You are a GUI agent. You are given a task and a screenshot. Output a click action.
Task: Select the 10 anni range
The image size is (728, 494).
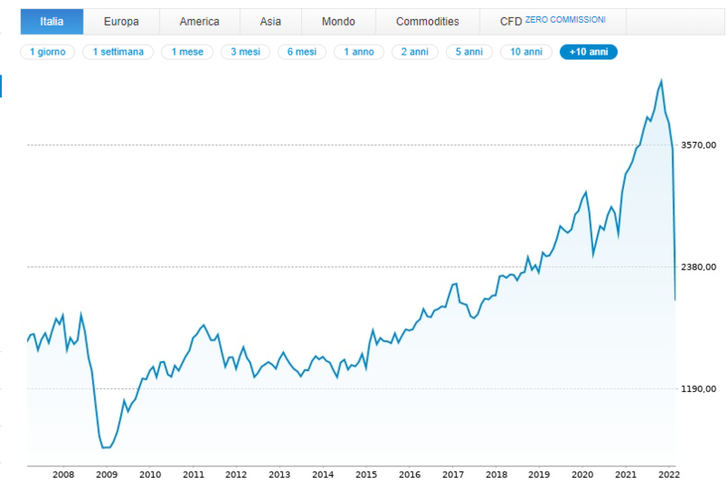point(527,52)
